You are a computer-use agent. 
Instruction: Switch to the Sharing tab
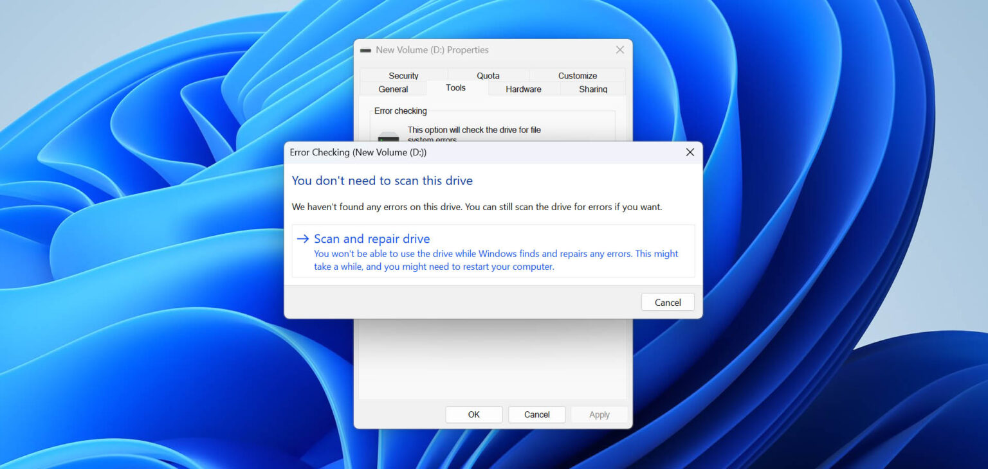(x=592, y=89)
